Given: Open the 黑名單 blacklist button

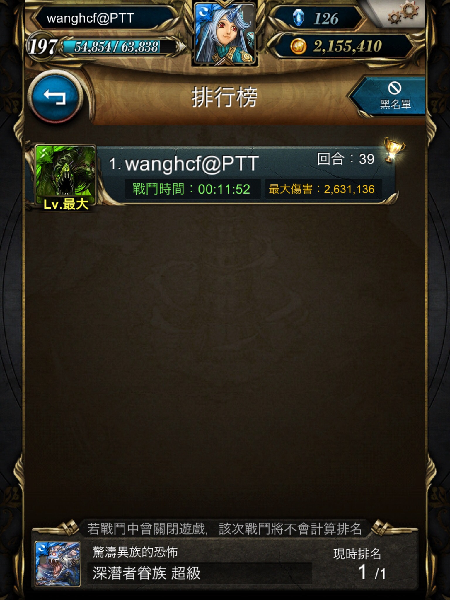Looking at the screenshot, I should [388, 96].
